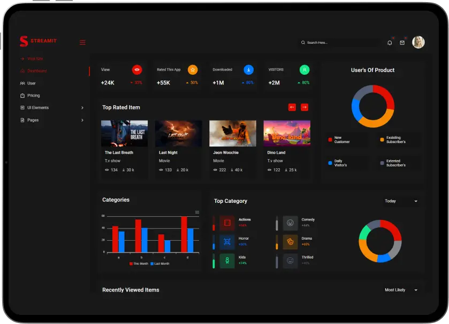Click the right arrow in Top Rated Item

(305, 107)
